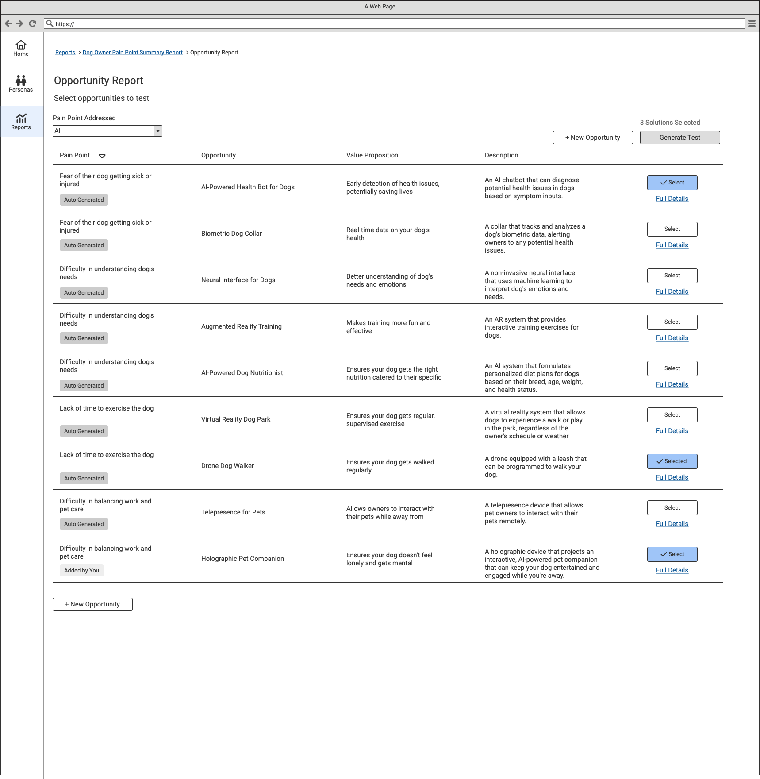
Task: Open Full Details for AI-Powered Dog Nutritionist
Action: (x=672, y=384)
